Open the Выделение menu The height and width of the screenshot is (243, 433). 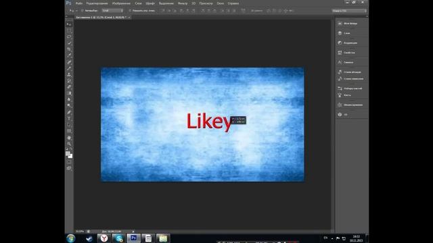tap(166, 3)
